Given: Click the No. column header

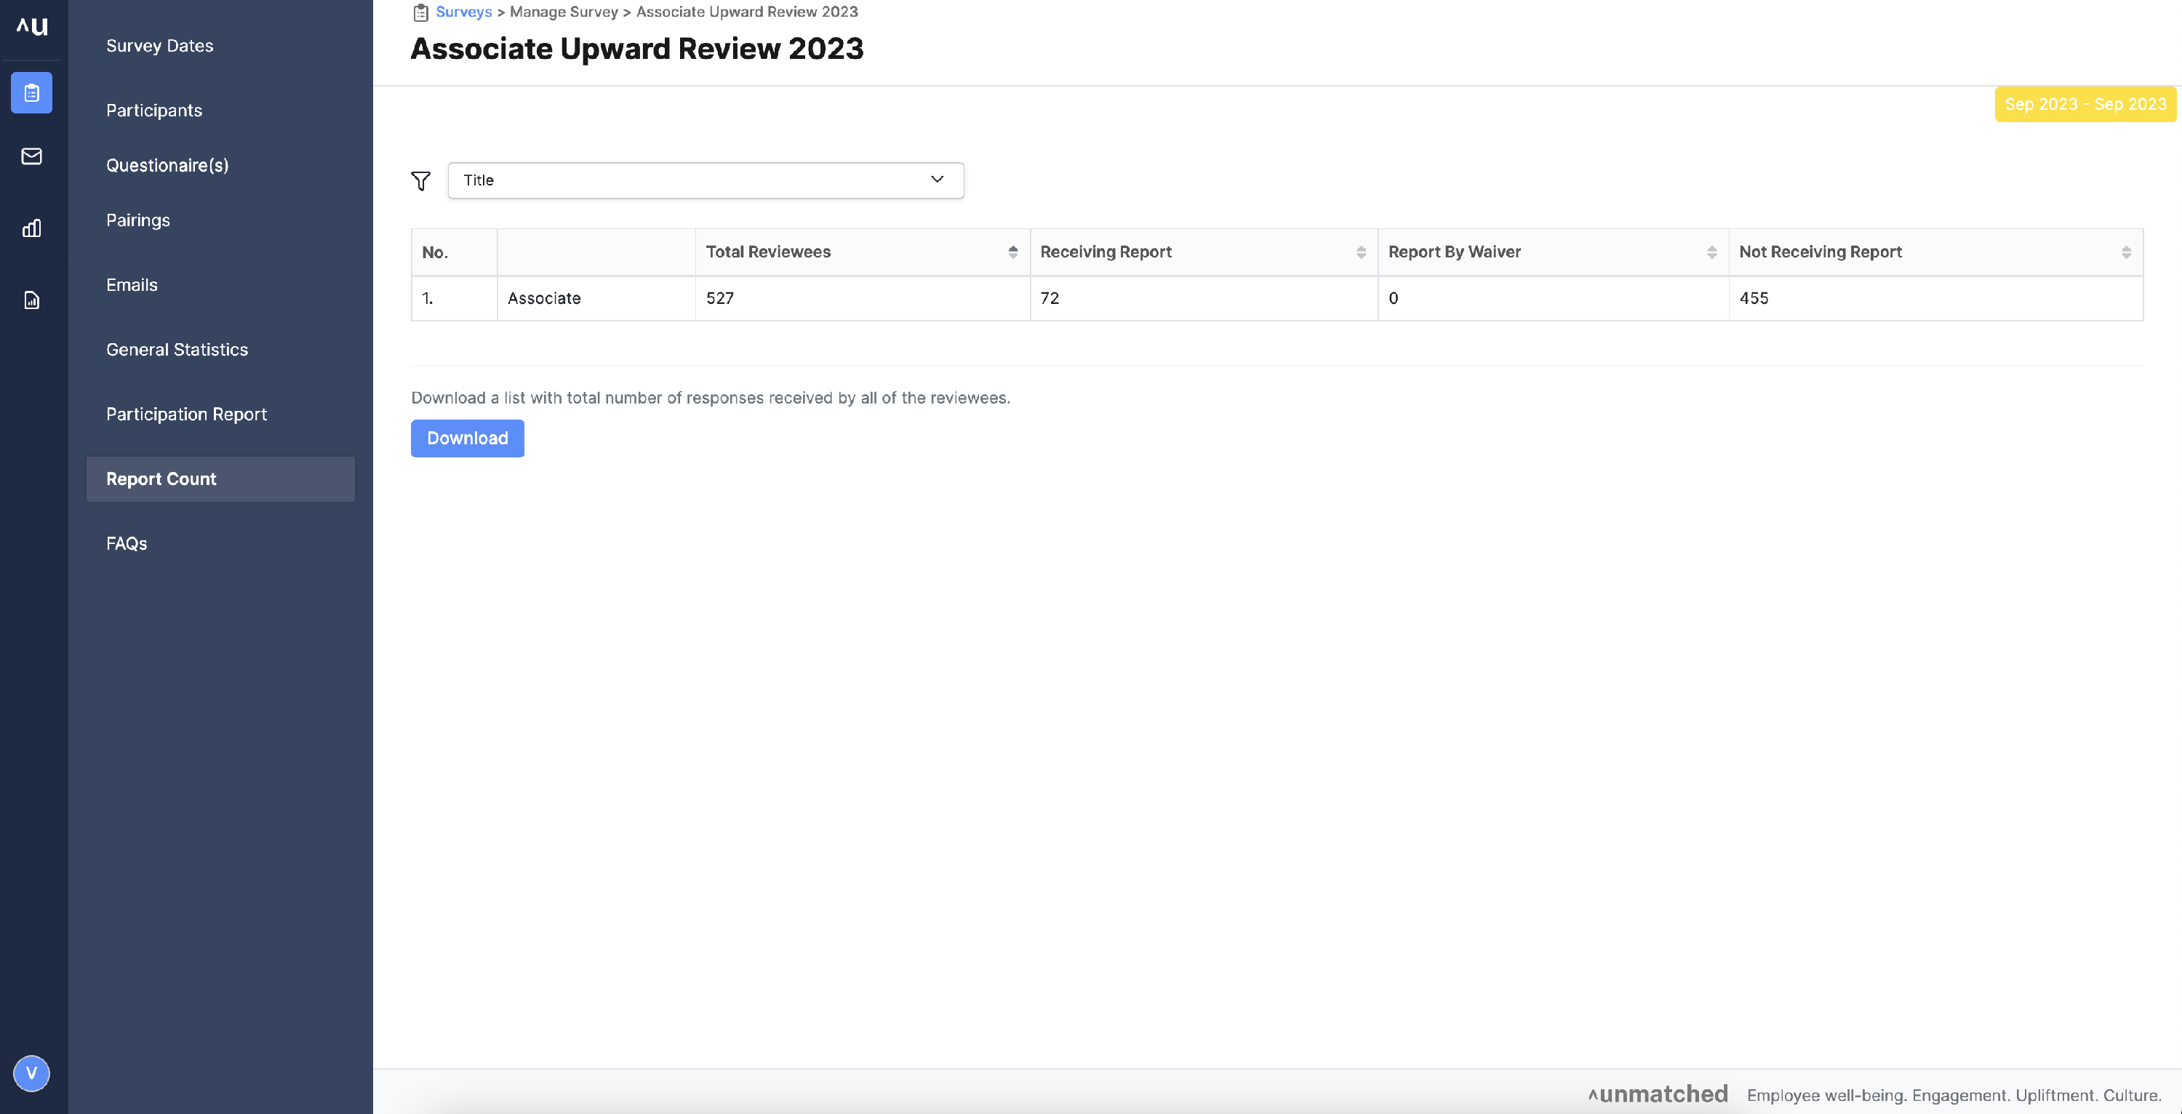Looking at the screenshot, I should coord(455,252).
